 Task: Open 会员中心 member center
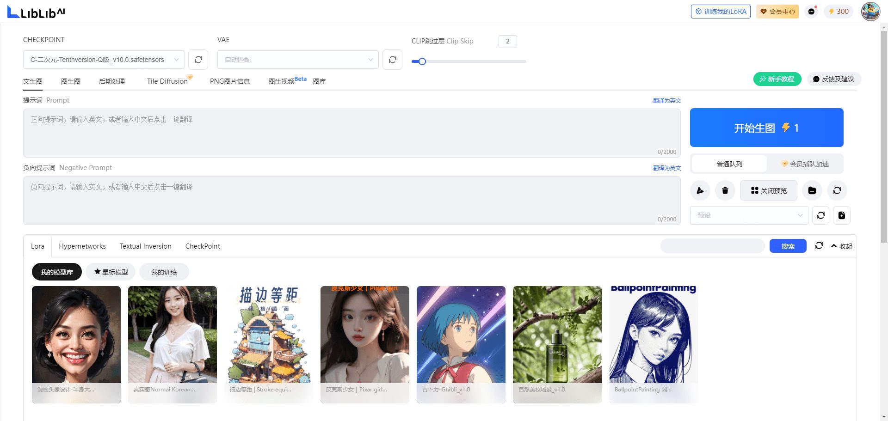coord(777,12)
